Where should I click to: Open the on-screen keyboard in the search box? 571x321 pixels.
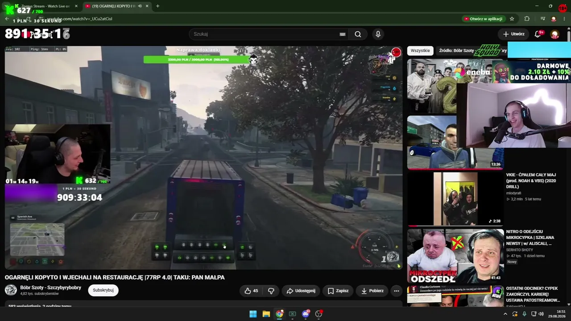click(343, 34)
